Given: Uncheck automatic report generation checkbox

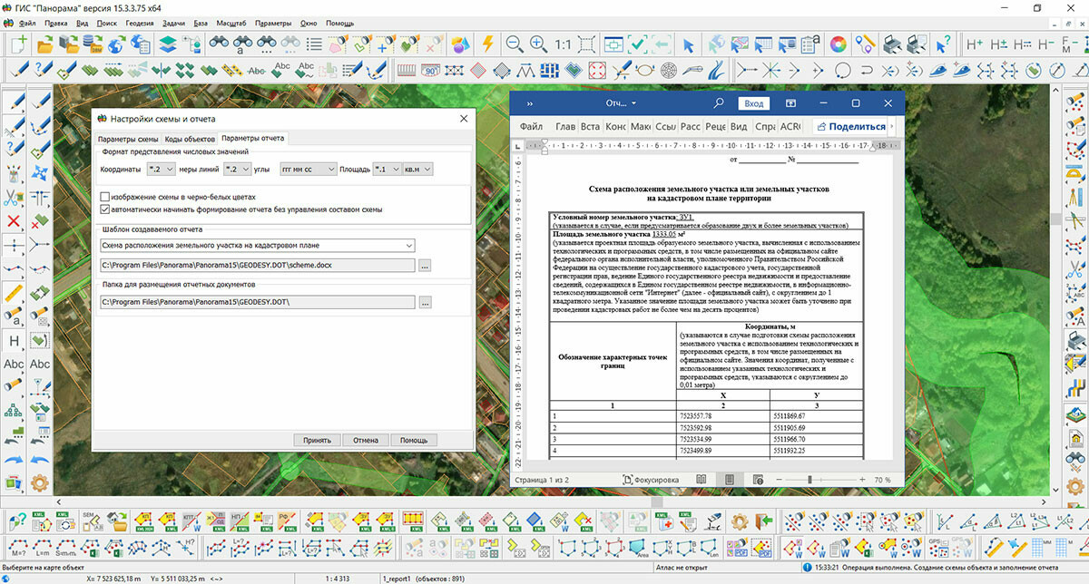Looking at the screenshot, I should click(105, 209).
